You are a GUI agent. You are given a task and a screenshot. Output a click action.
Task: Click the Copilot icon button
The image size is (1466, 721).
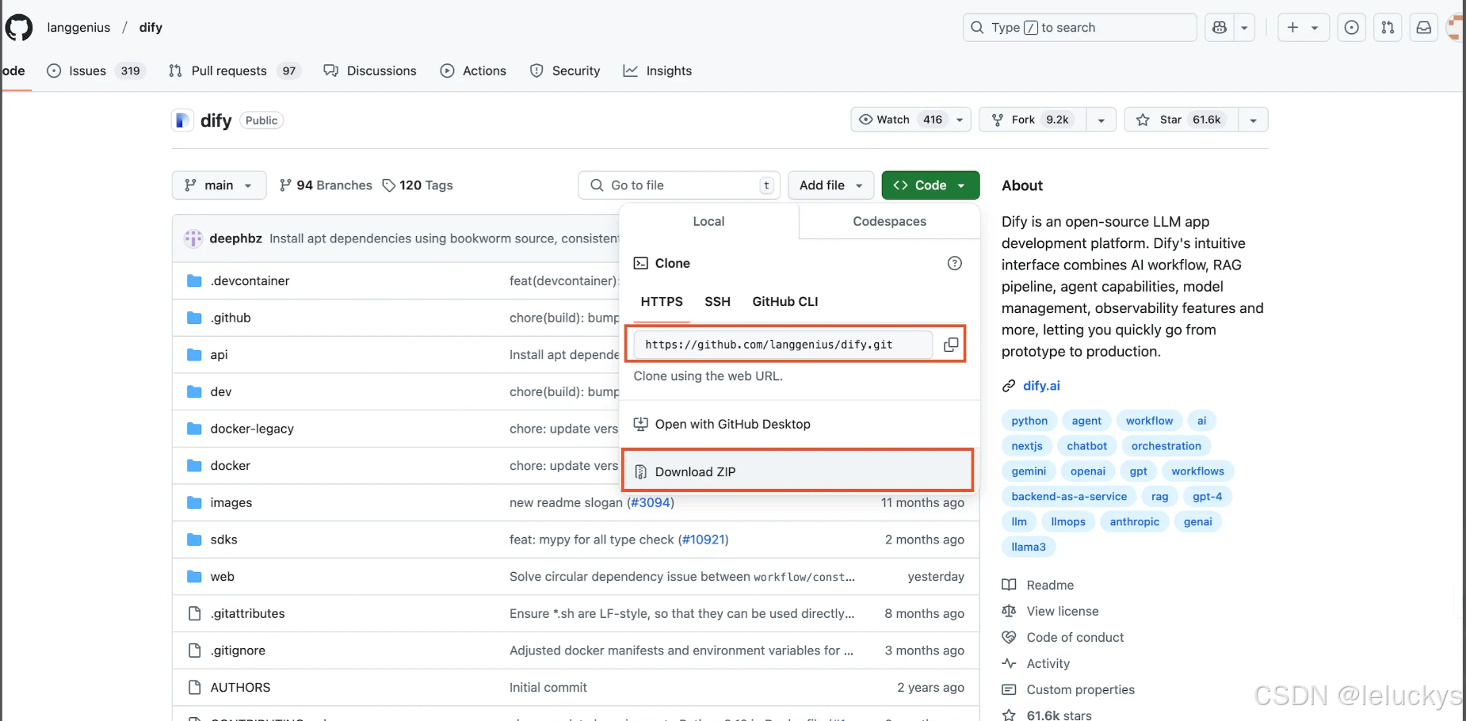coord(1220,28)
